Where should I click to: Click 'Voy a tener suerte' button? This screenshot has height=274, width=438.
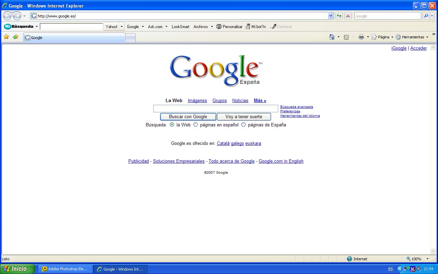(x=244, y=116)
